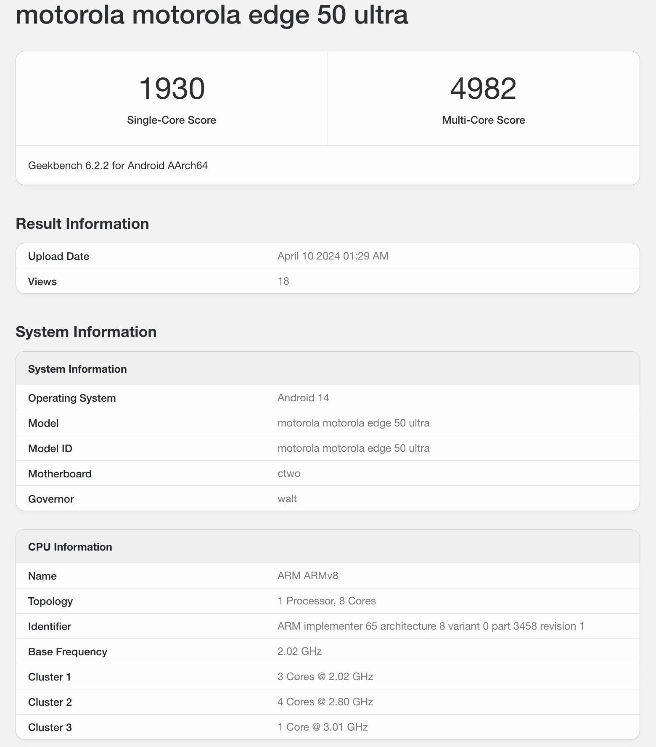The width and height of the screenshot is (656, 747).
Task: Click the multi-core score value 4982
Action: tap(483, 89)
